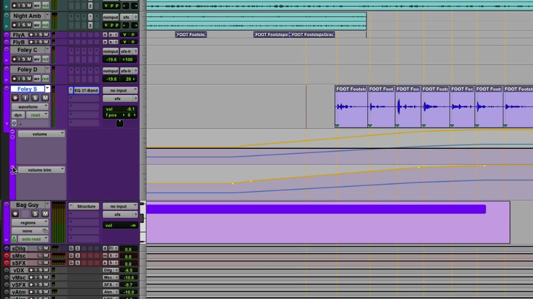Arm record on Foley C track
Viewport: 533px width, 299px height.
[14, 59]
